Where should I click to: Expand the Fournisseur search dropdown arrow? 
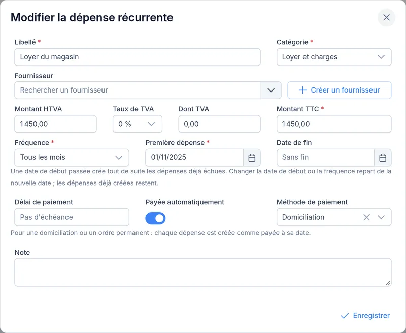coord(271,90)
